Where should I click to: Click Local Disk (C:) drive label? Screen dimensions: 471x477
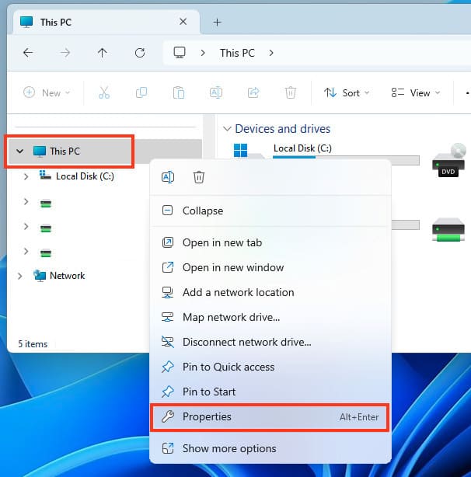click(x=302, y=148)
